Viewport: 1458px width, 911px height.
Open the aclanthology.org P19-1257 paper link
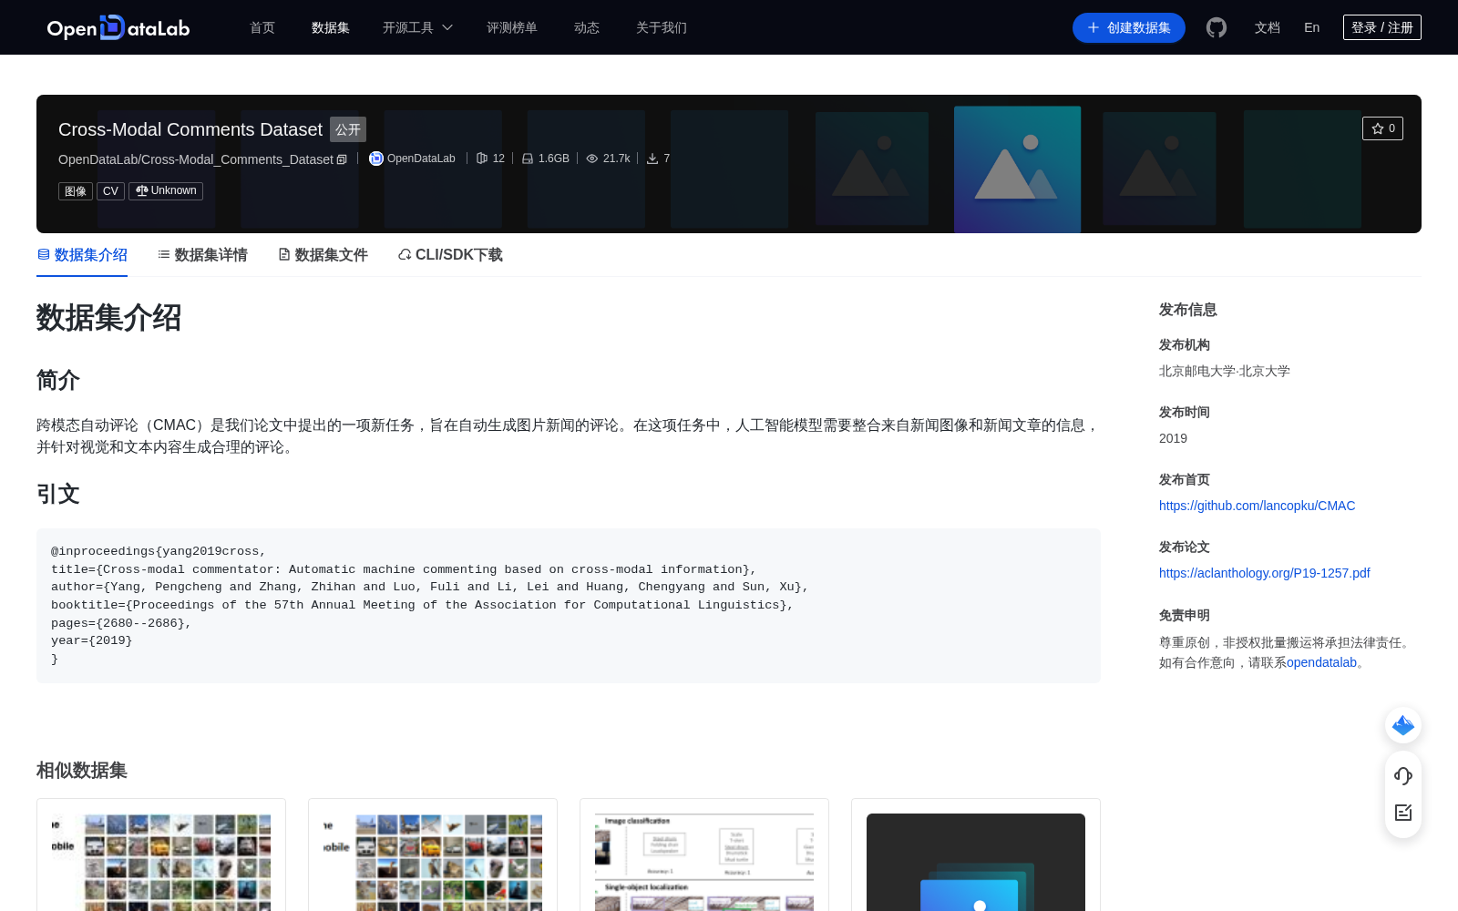(x=1265, y=573)
